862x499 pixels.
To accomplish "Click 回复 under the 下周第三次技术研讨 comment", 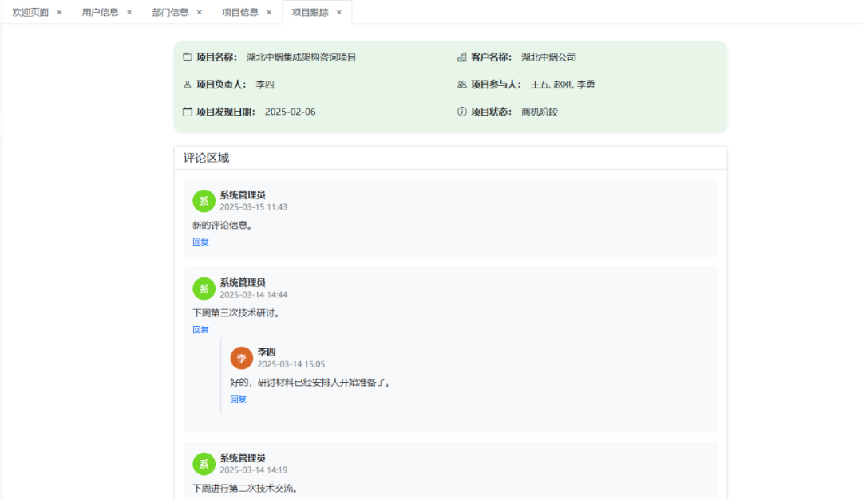I will click(x=201, y=329).
